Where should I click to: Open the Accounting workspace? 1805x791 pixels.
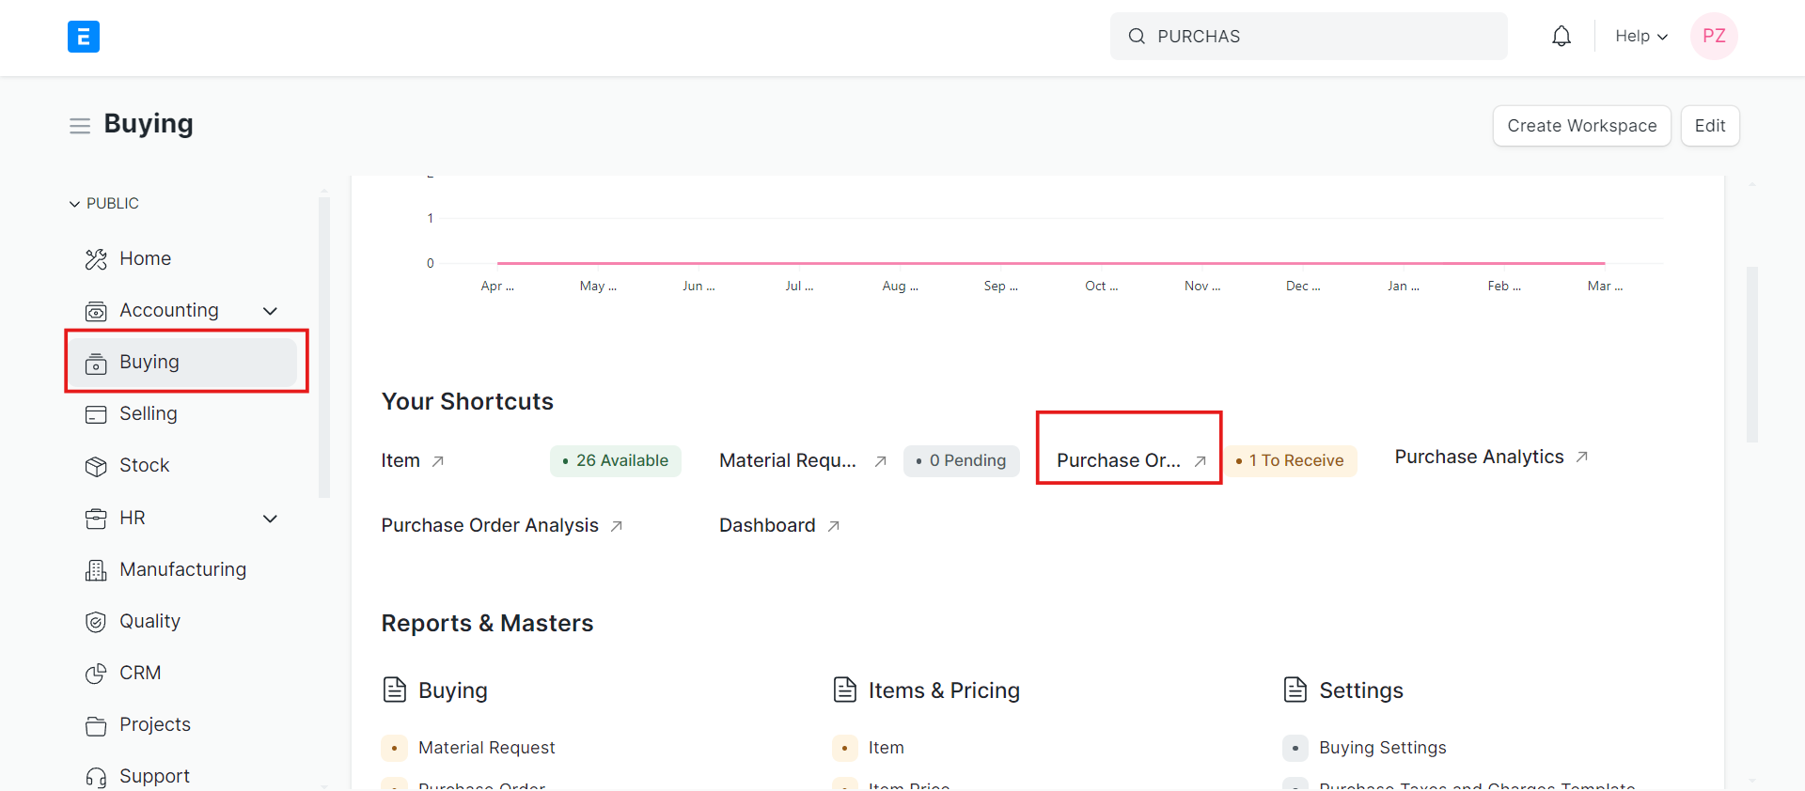pyautogui.click(x=169, y=311)
